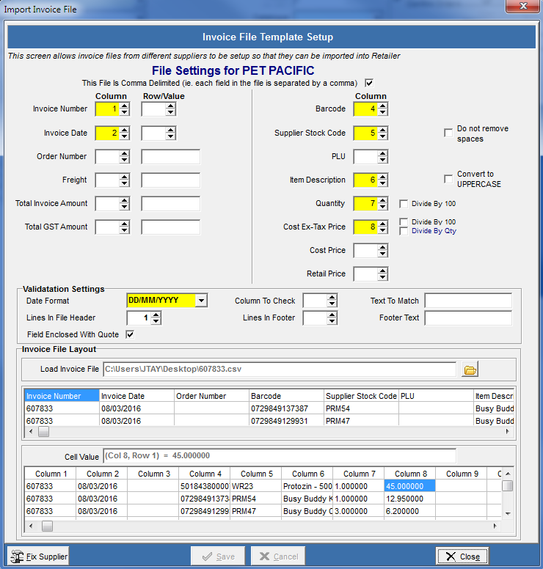Viewport: 543px width, 569px height.
Task: Select the 6.200000 cell
Action: 409,511
